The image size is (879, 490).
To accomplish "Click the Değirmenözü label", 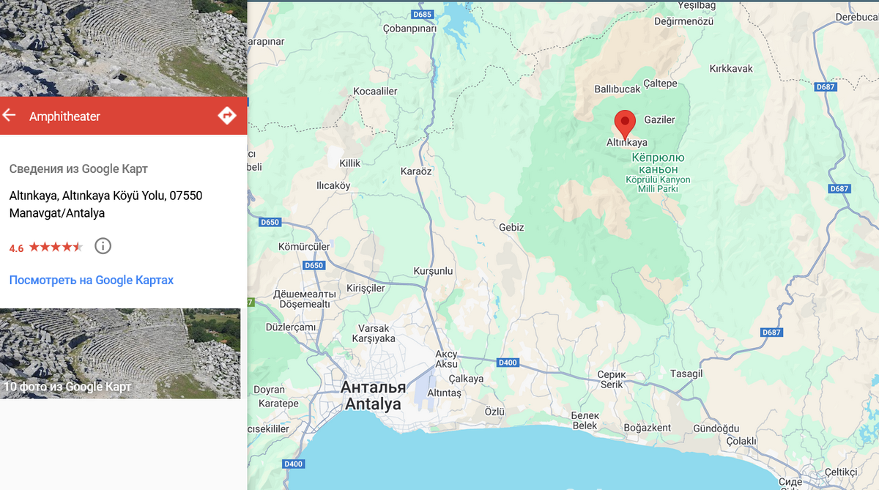I will point(683,22).
